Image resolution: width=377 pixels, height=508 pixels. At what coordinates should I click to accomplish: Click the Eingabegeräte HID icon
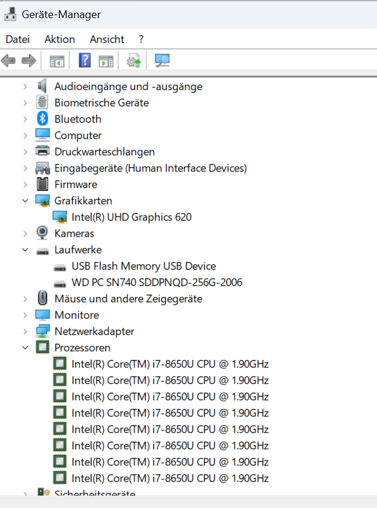click(42, 168)
